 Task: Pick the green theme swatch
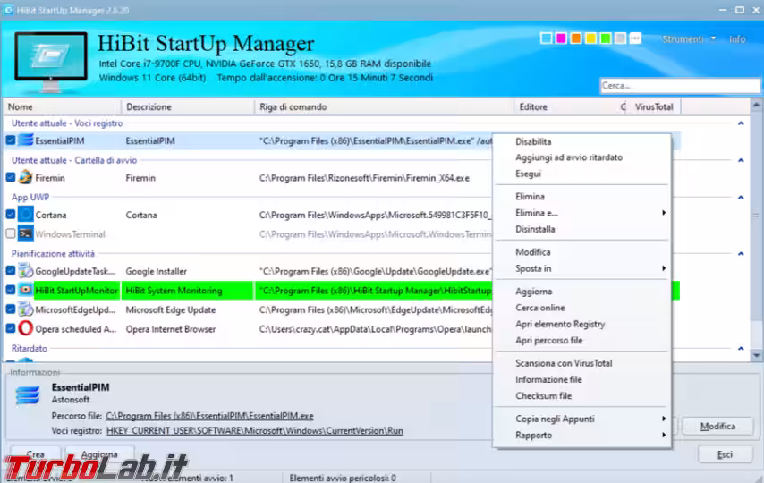pos(606,38)
